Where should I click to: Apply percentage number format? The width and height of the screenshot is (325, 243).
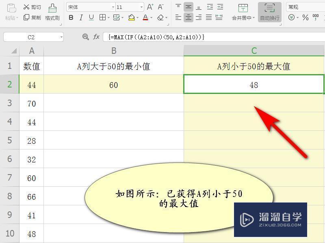tap(305, 17)
